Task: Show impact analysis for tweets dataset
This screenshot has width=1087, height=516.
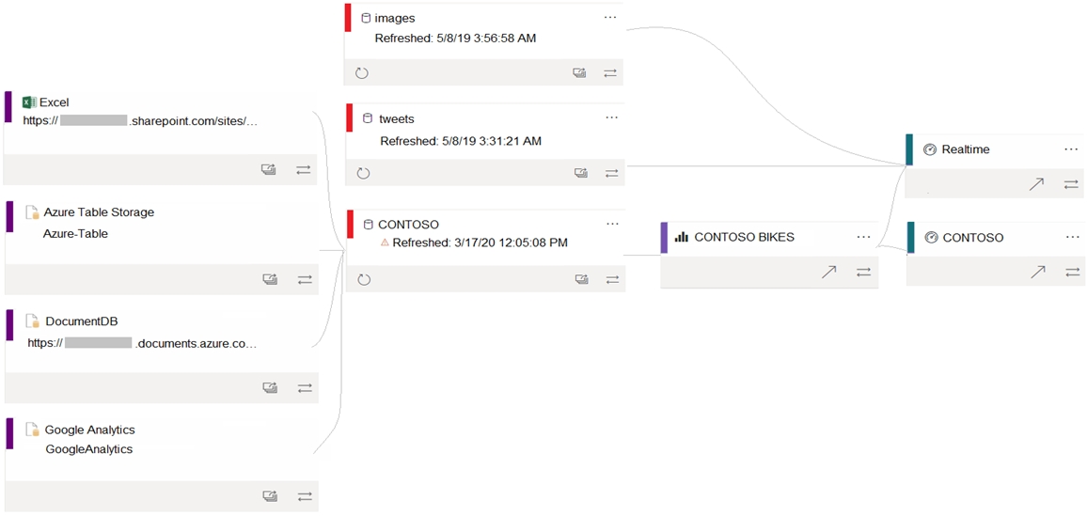Action: coord(581,173)
